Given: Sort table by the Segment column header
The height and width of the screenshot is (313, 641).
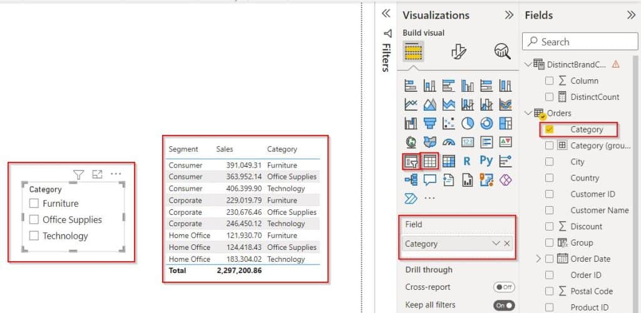Looking at the screenshot, I should pyautogui.click(x=183, y=149).
